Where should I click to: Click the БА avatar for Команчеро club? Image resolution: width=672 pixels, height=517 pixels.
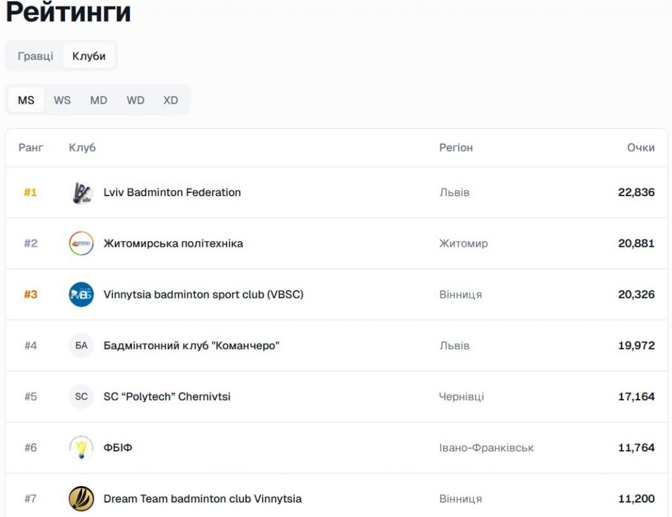(81, 346)
